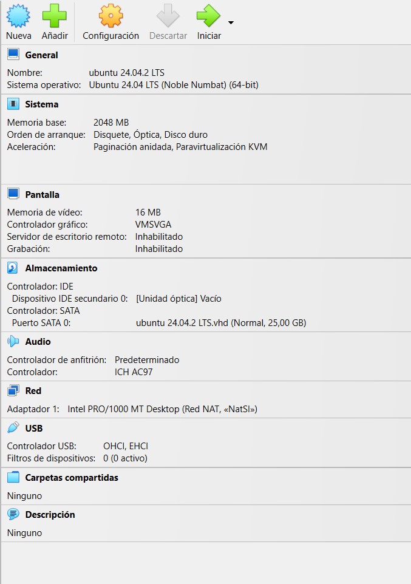The height and width of the screenshot is (584, 411).
Task: Click the Descripción speech bubble icon
Action: tap(13, 514)
